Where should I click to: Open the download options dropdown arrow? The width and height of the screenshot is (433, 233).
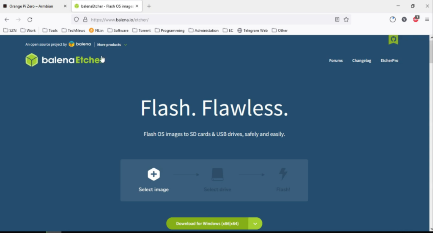click(x=255, y=224)
